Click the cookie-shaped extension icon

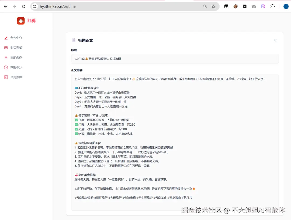coord(235,6)
